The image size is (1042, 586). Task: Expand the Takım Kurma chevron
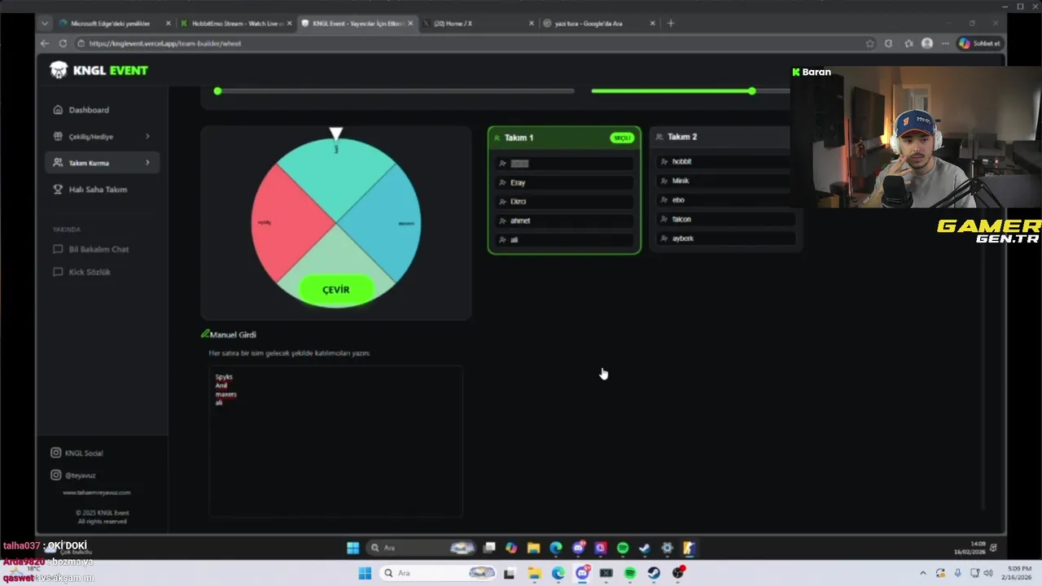coord(147,163)
